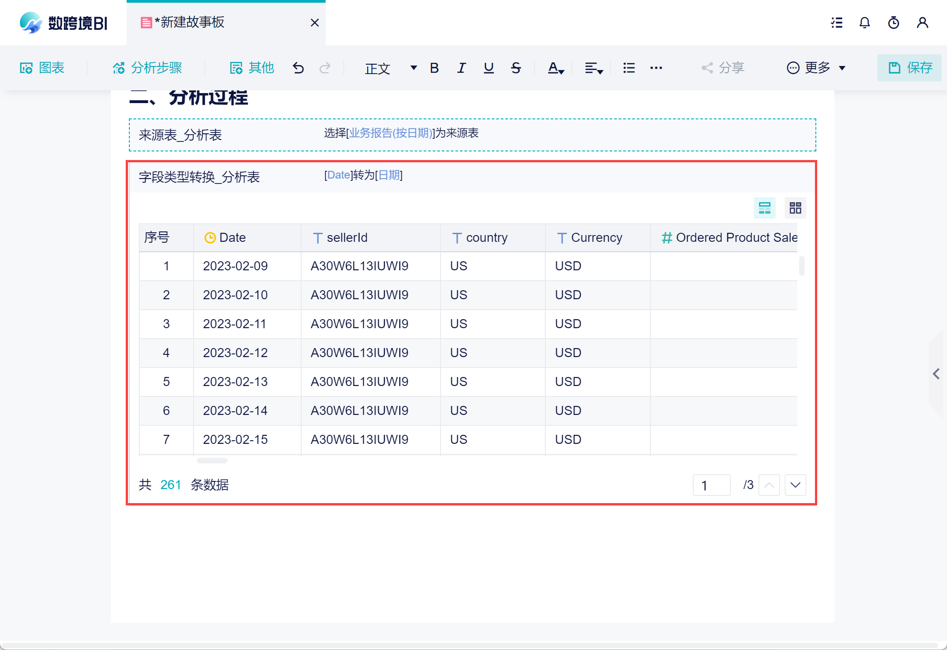Open the font color picker
Image resolution: width=947 pixels, height=650 pixels.
[555, 68]
